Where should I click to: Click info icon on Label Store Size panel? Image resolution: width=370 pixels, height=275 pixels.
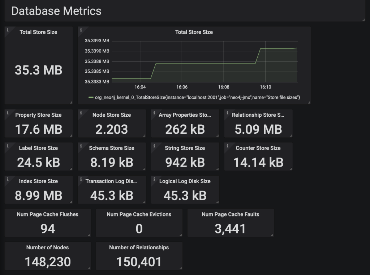[8, 146]
